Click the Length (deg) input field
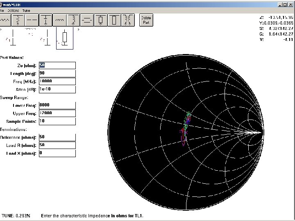295x221 pixels. (x=57, y=73)
